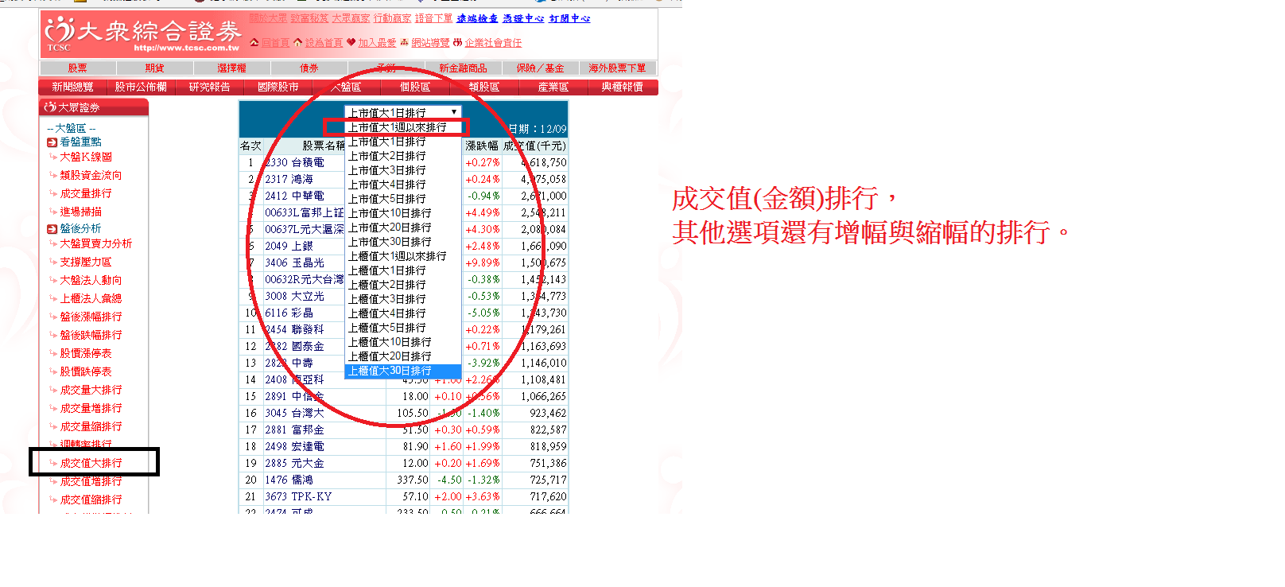Choose 上櫃值大1週以來排行 option
The height and width of the screenshot is (587, 1285).
click(403, 256)
